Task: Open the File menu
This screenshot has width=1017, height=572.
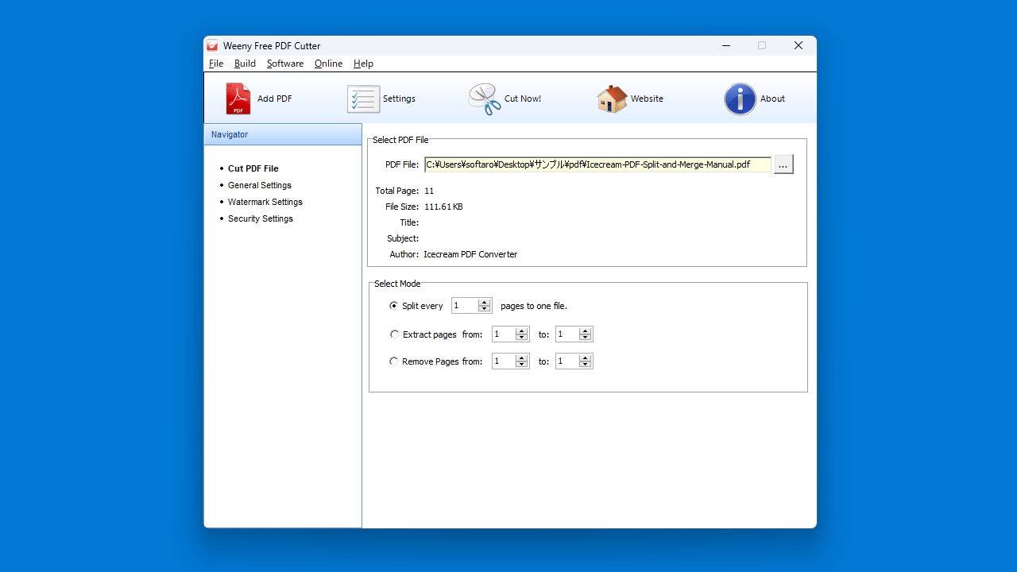Action: coord(216,64)
